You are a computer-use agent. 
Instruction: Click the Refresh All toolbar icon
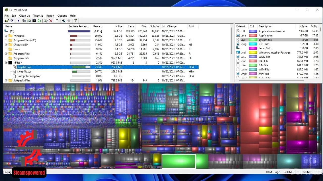(12, 21)
